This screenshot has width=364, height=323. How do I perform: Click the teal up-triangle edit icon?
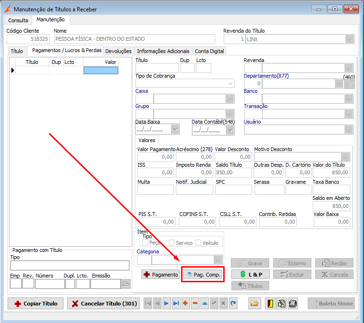click(205, 303)
